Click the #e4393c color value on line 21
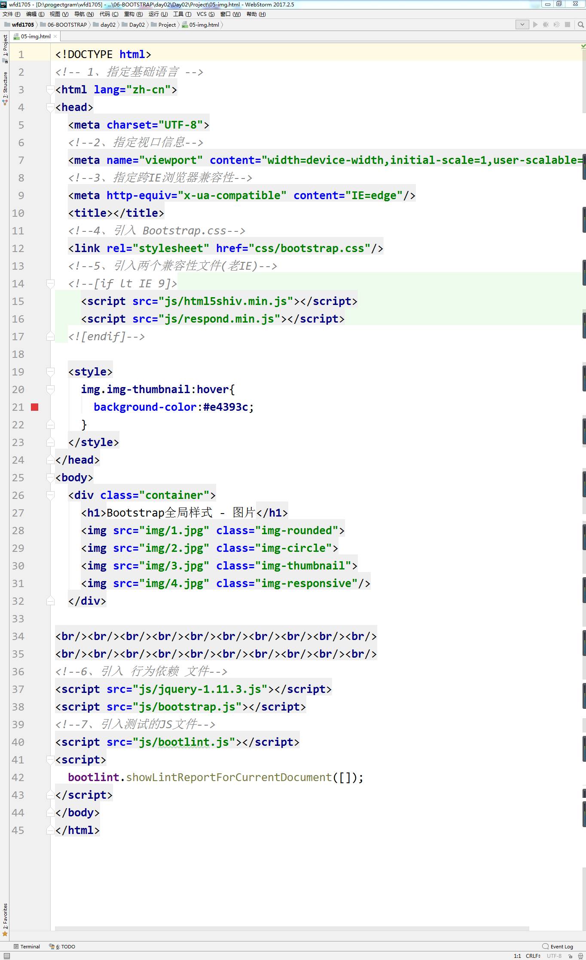The width and height of the screenshot is (586, 960). point(226,407)
